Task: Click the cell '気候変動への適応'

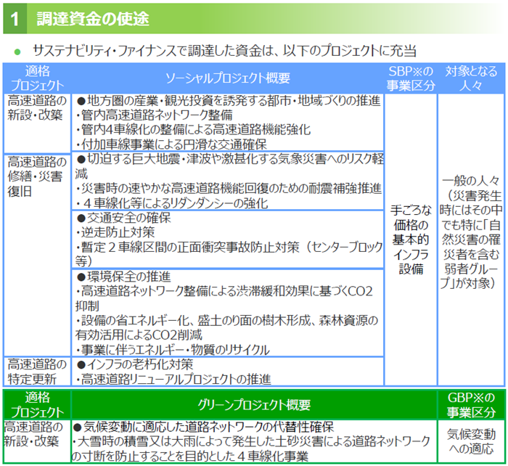Action: (472, 441)
